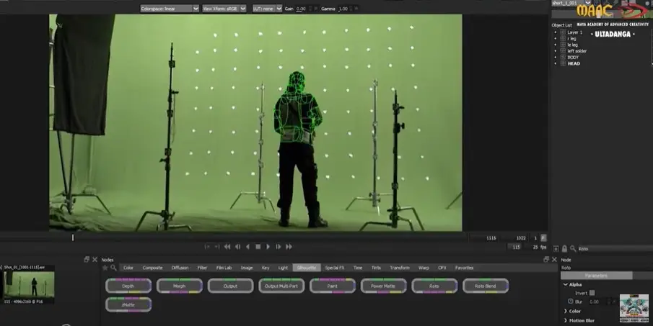Open the session name dropdown at top right
Viewport: 653px width, 326px height.
(x=587, y=3)
